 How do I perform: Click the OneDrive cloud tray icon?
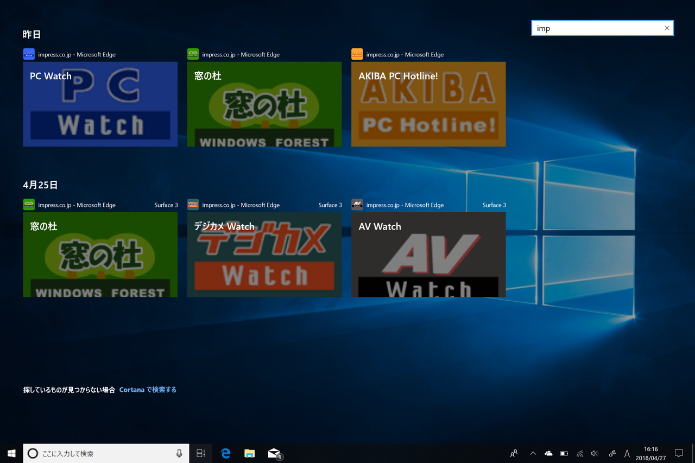[548, 453]
